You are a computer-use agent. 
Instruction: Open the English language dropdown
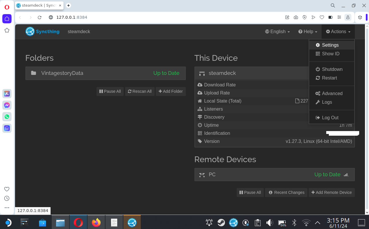(277, 32)
